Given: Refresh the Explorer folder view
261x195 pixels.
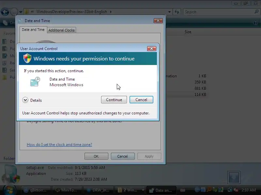Looking at the screenshot, I should tap(177, 12).
